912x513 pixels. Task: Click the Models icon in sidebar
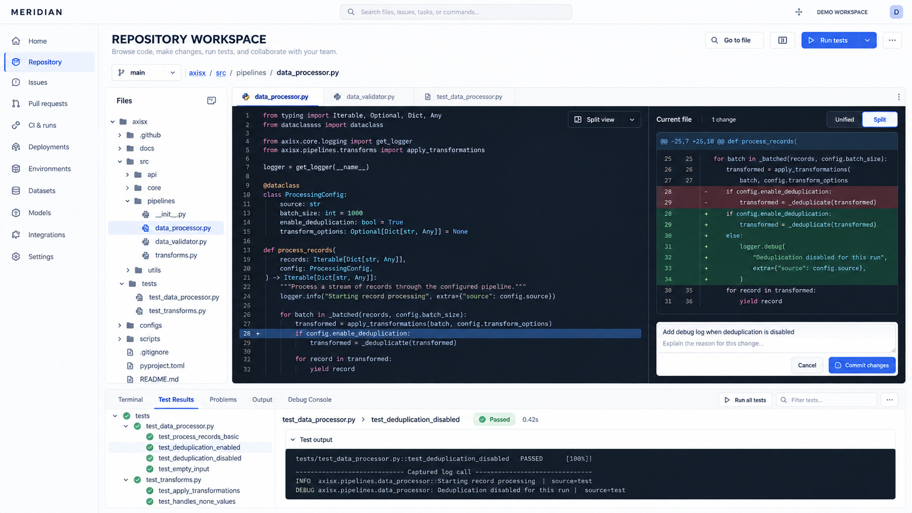16,213
